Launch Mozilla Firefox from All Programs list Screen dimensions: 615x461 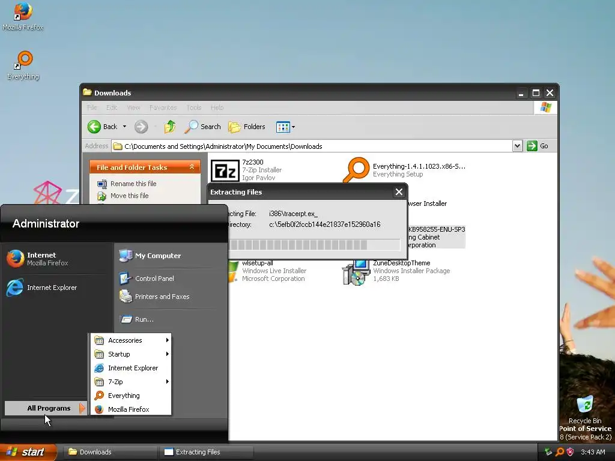click(131, 409)
